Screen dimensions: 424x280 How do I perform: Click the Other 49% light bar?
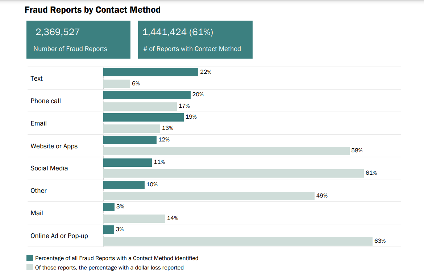pos(209,196)
